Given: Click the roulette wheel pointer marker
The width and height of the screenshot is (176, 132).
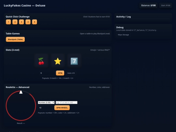Looking at the screenshot, I should (21, 92).
